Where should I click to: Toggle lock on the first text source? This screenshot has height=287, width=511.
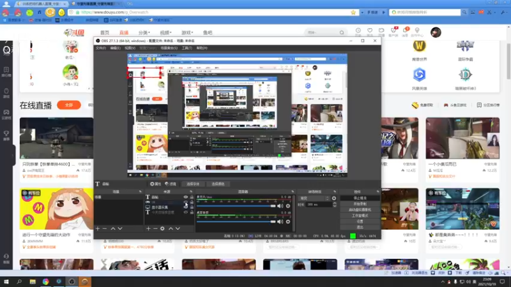pos(192,197)
